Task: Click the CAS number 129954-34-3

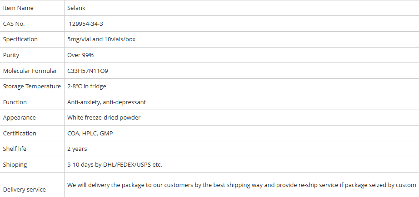Action: coord(89,24)
